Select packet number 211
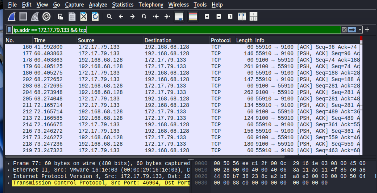The width and height of the screenshot is (377, 193). pyautogui.click(x=183, y=105)
